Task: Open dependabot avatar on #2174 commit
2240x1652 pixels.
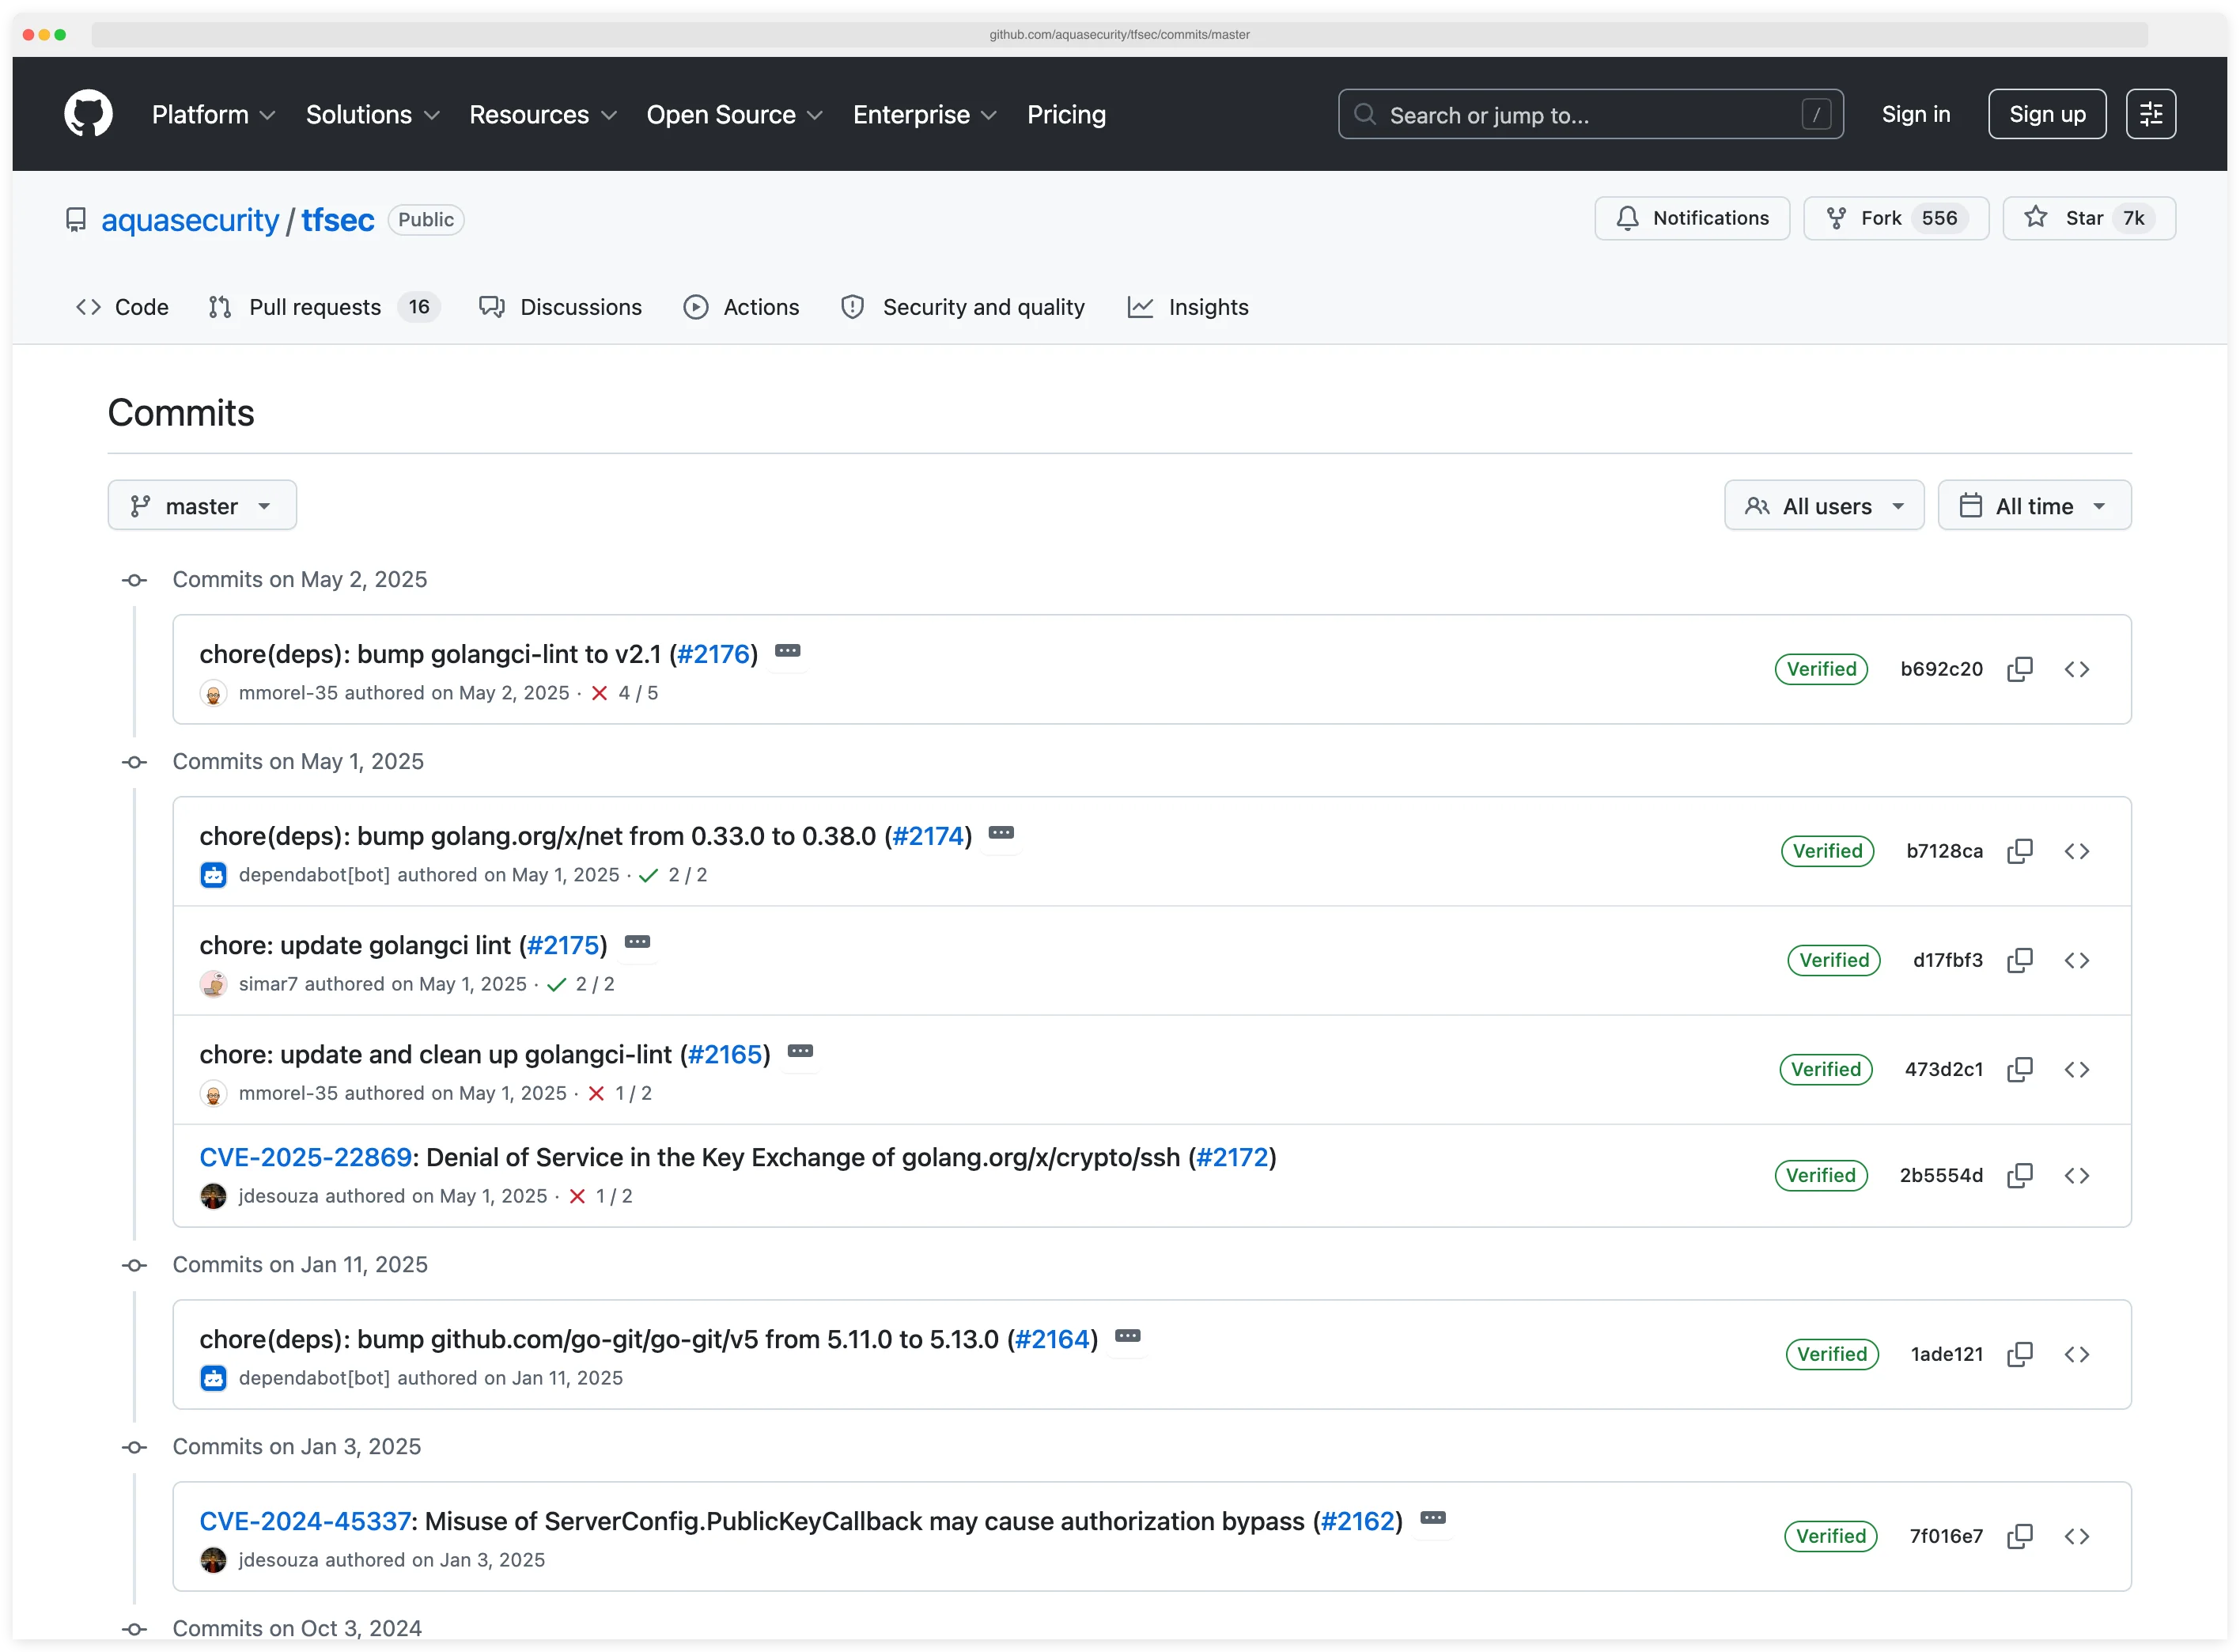Action: 213,875
